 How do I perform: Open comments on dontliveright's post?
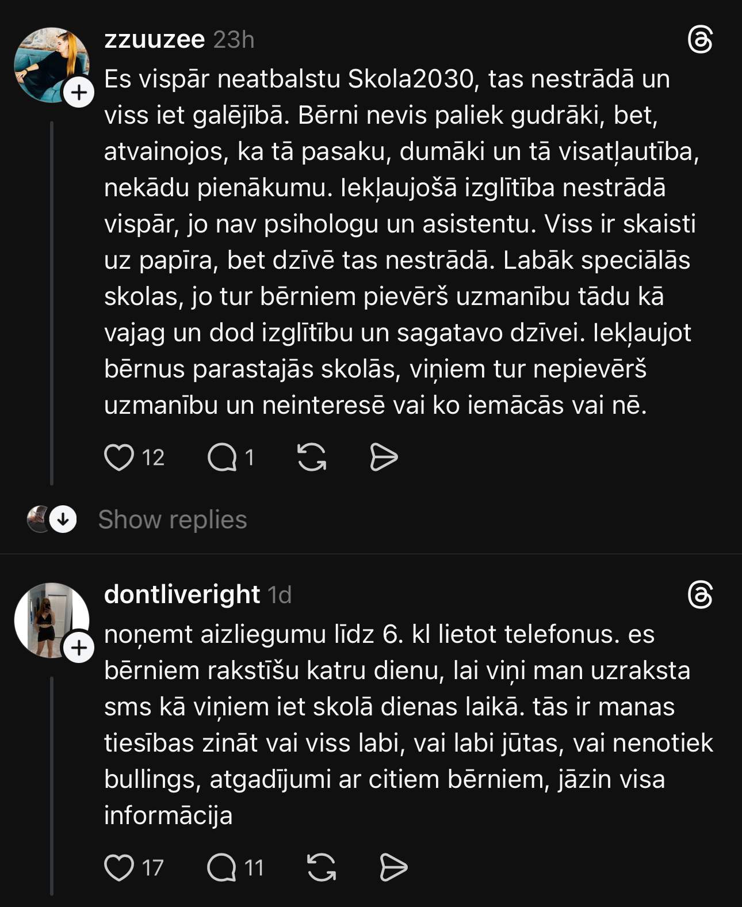pos(222,868)
